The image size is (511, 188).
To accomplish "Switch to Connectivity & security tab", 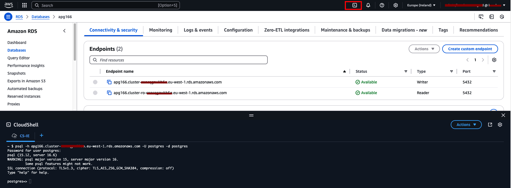I will point(113,30).
